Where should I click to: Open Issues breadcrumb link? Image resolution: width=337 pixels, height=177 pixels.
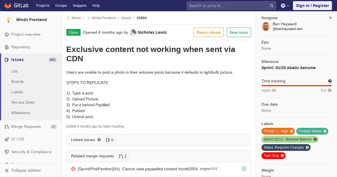click(126, 18)
